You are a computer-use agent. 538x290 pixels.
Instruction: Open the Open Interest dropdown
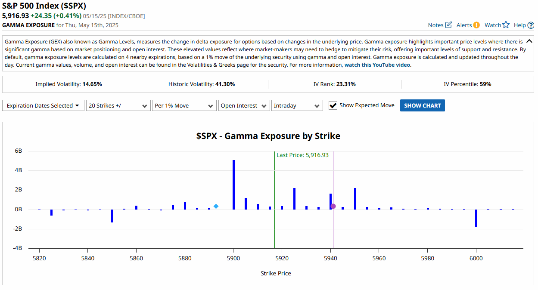click(x=244, y=105)
